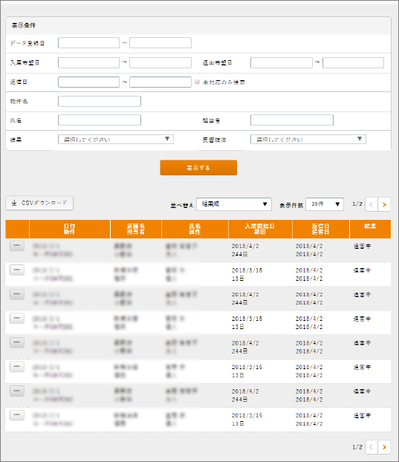Open the ellipsis menu on the second table row

17,270
